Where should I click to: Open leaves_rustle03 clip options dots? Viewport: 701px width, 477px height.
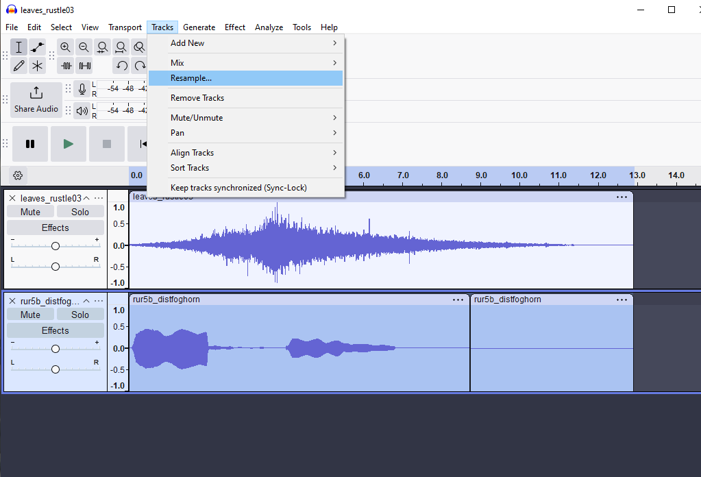tap(622, 197)
